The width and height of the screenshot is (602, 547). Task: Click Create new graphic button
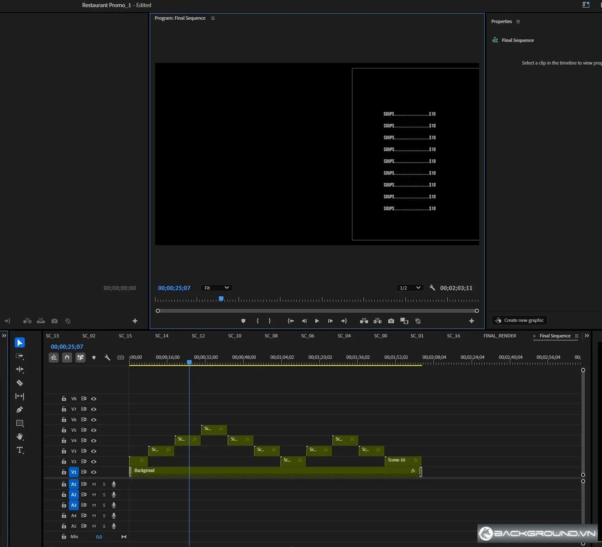coord(519,320)
